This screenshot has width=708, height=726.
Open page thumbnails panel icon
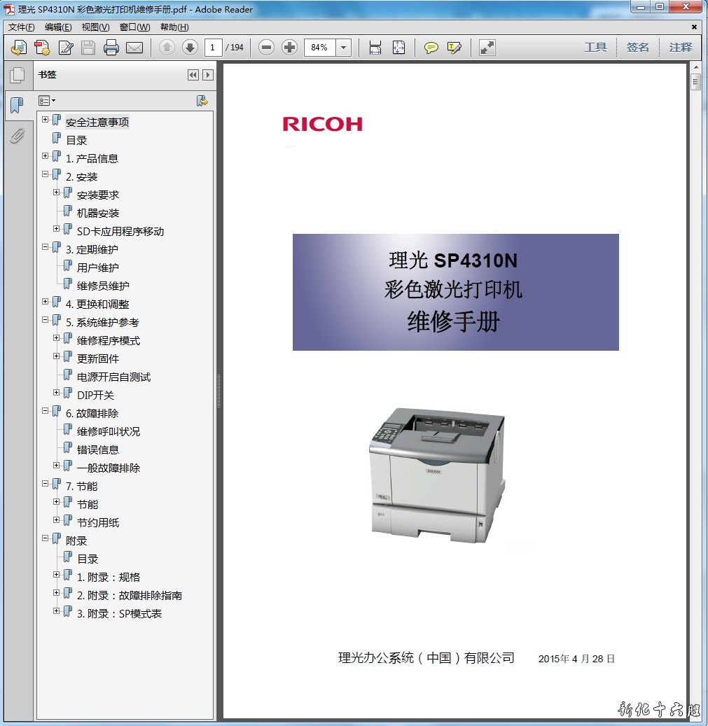point(18,75)
